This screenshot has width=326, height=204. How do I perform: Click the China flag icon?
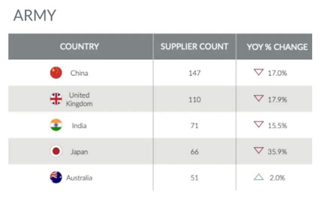[x=56, y=73]
